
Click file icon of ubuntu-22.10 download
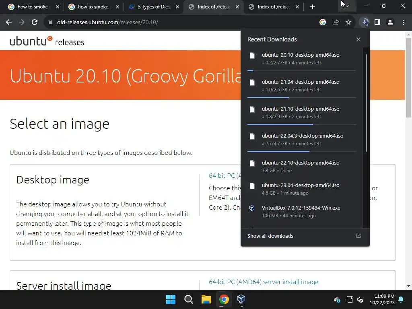[x=252, y=163]
